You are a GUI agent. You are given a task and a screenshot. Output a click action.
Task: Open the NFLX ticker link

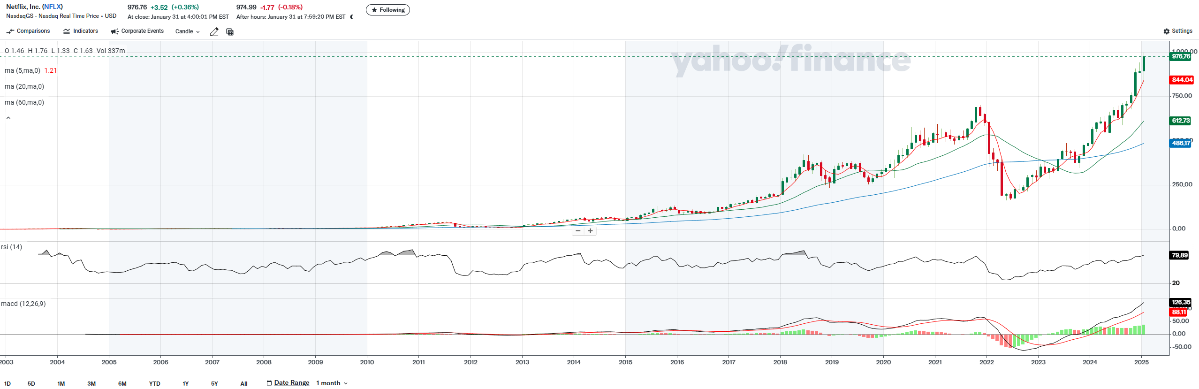tap(53, 7)
